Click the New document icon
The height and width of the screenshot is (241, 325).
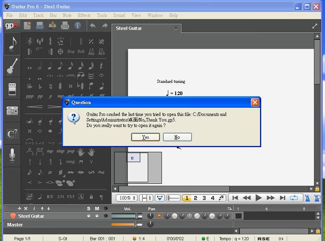click(x=27, y=25)
